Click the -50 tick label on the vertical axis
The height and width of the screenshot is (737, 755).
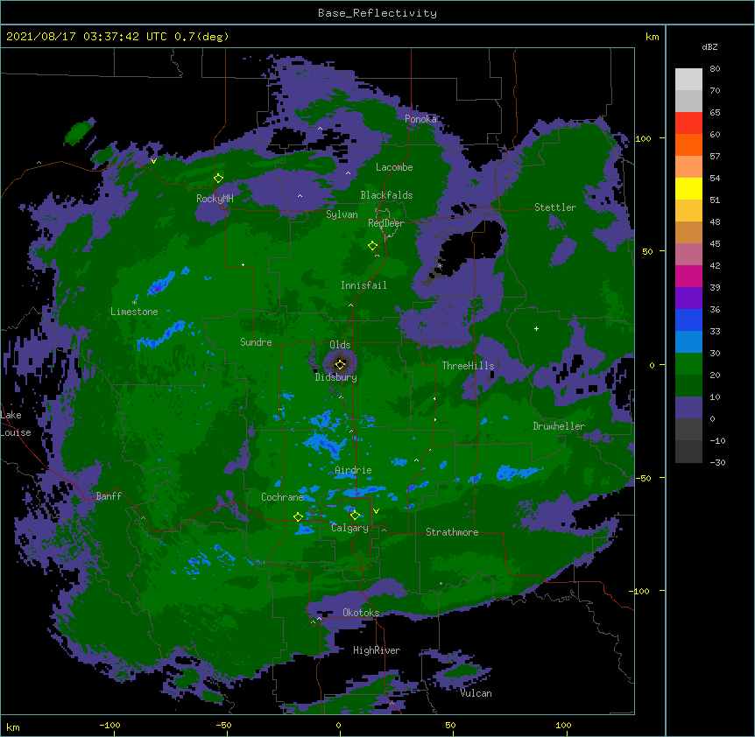pos(643,478)
